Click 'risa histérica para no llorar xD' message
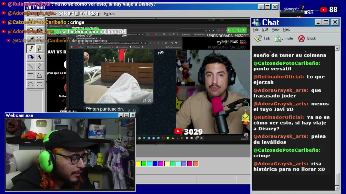This screenshot has height=194, width=346. pos(289,167)
